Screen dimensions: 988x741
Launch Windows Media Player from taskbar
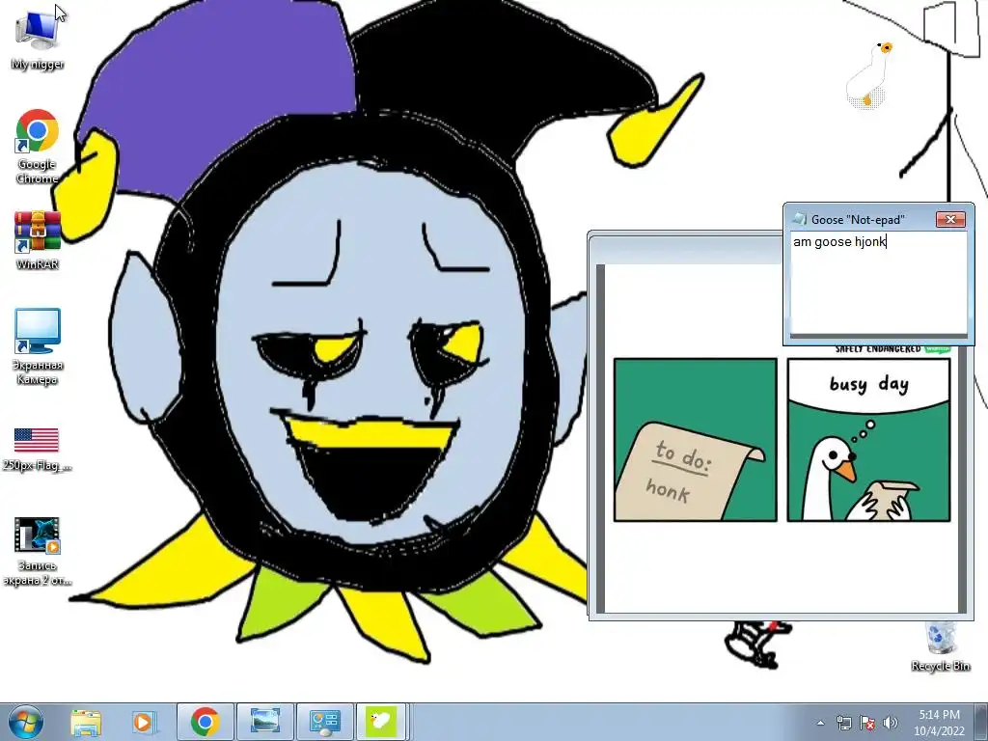click(x=143, y=722)
